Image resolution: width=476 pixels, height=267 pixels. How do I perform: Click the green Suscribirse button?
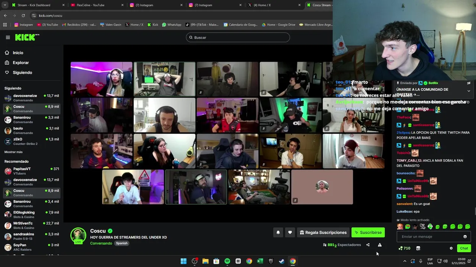368,233
